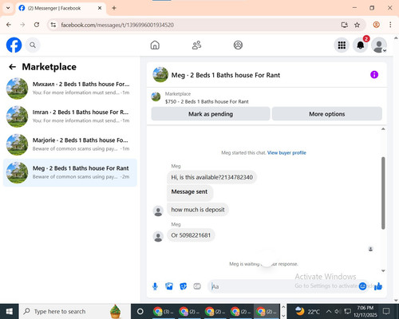Open the Facebook search magnifier
This screenshot has width=399, height=319.
pyautogui.click(x=33, y=45)
